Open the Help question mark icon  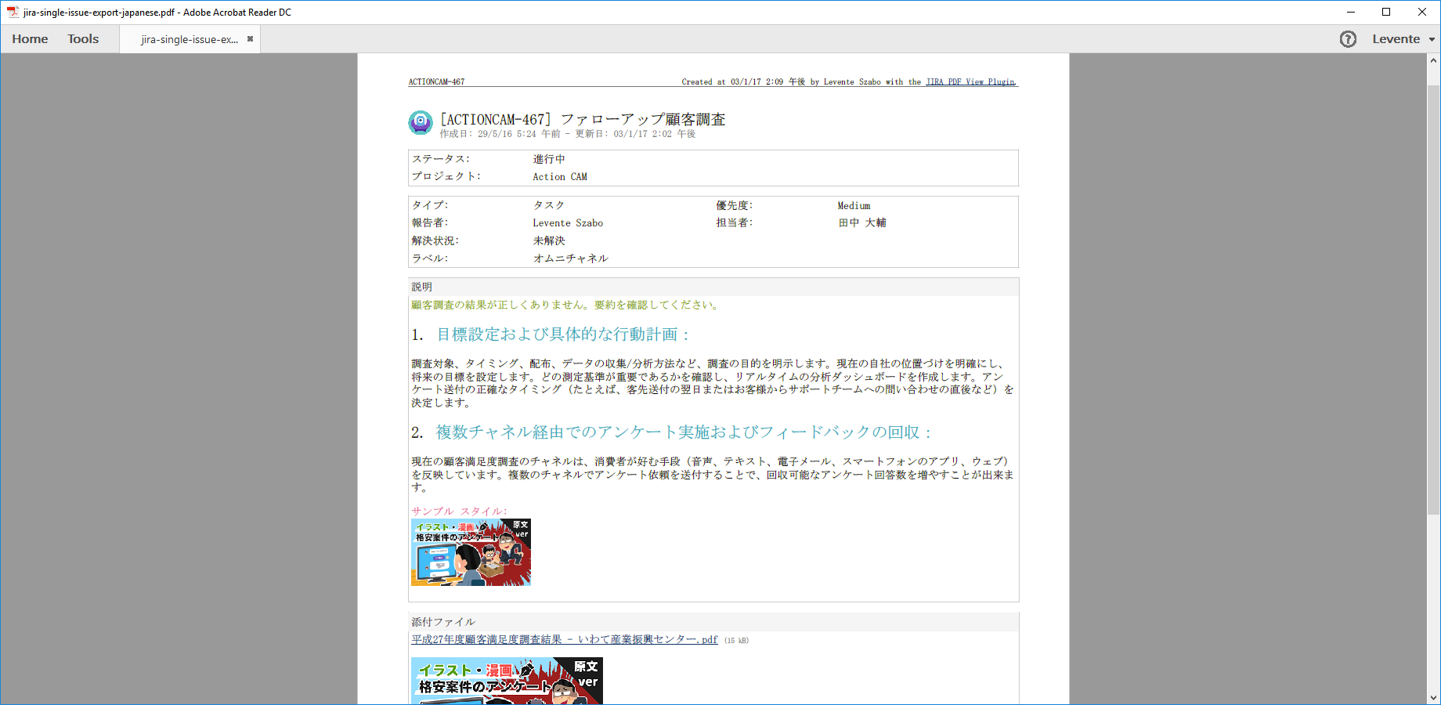point(1348,39)
